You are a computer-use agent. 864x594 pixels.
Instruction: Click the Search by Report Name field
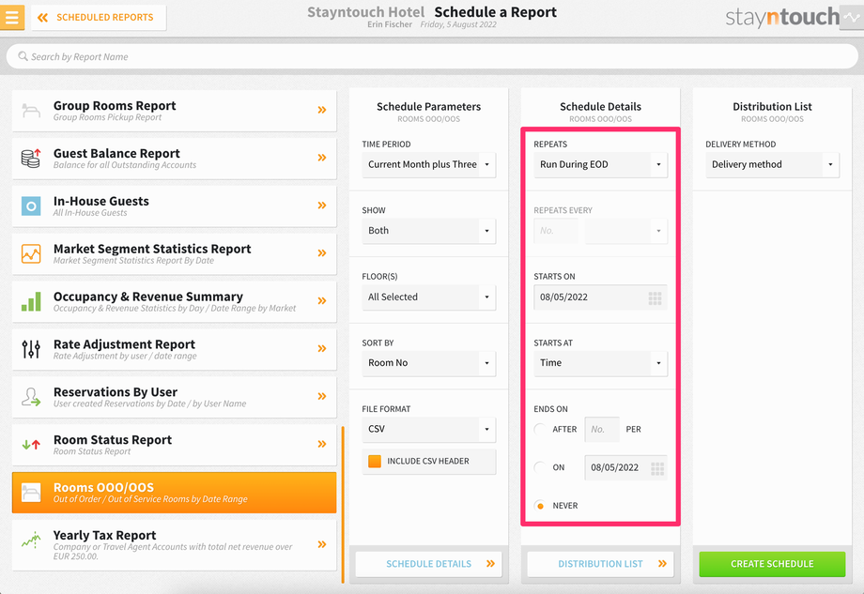tap(432, 56)
